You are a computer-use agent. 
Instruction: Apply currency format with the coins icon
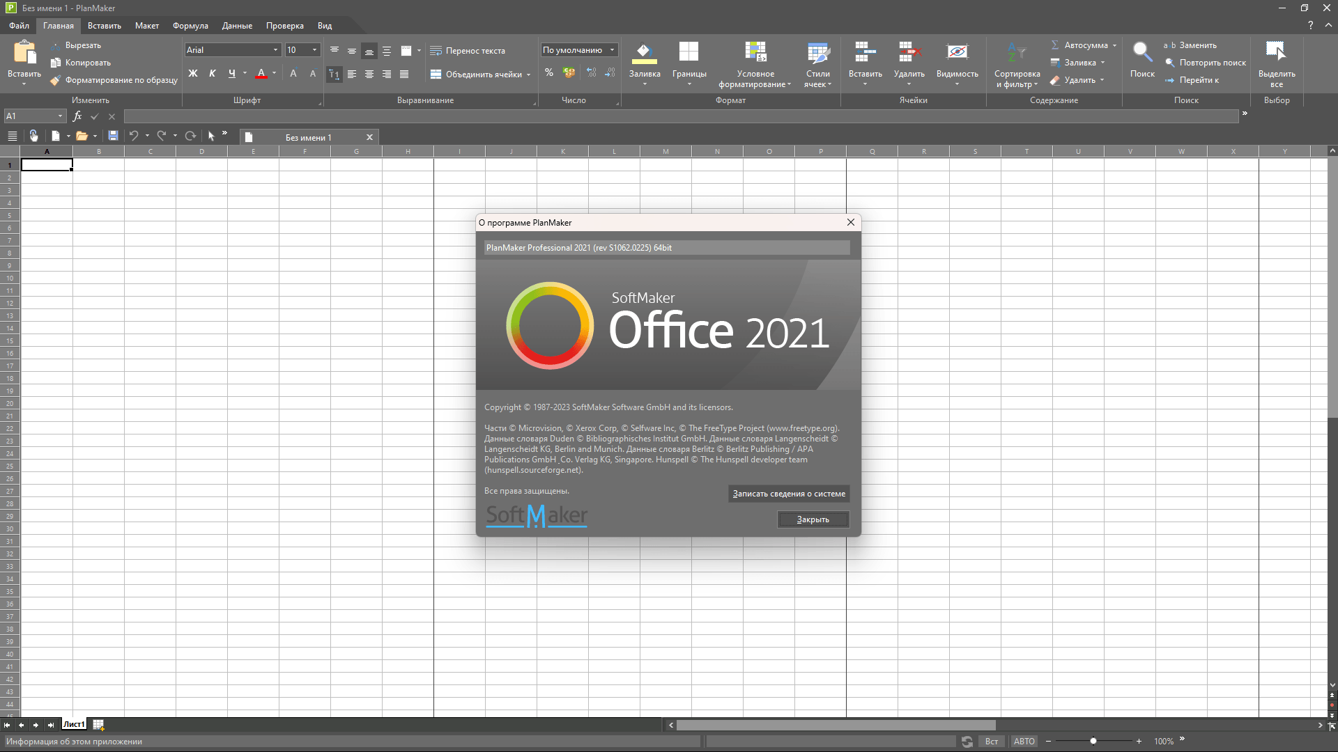(x=569, y=72)
